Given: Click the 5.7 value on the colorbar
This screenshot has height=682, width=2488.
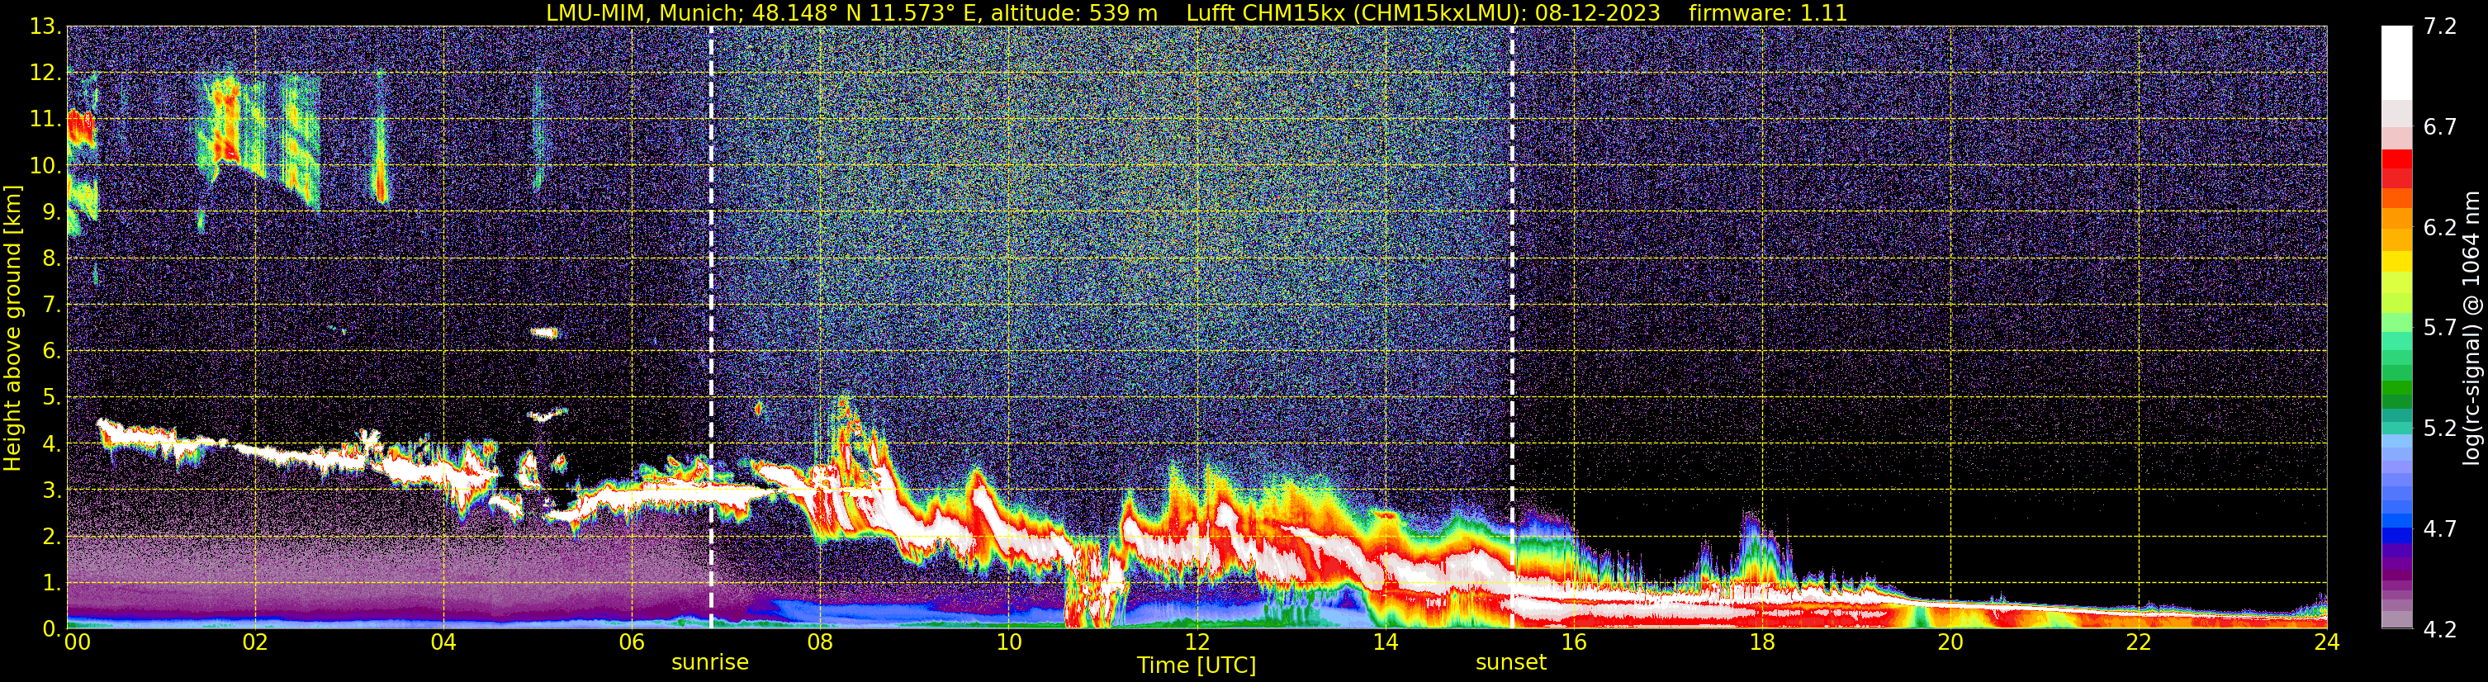Looking at the screenshot, I should point(2440,329).
